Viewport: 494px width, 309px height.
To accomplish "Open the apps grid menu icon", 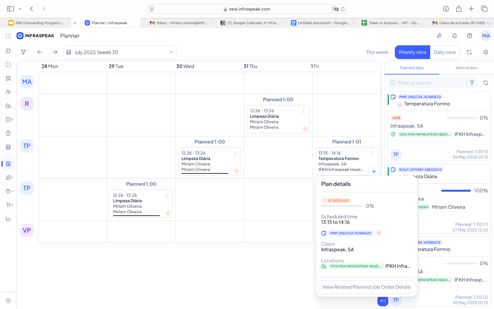I will point(8,36).
